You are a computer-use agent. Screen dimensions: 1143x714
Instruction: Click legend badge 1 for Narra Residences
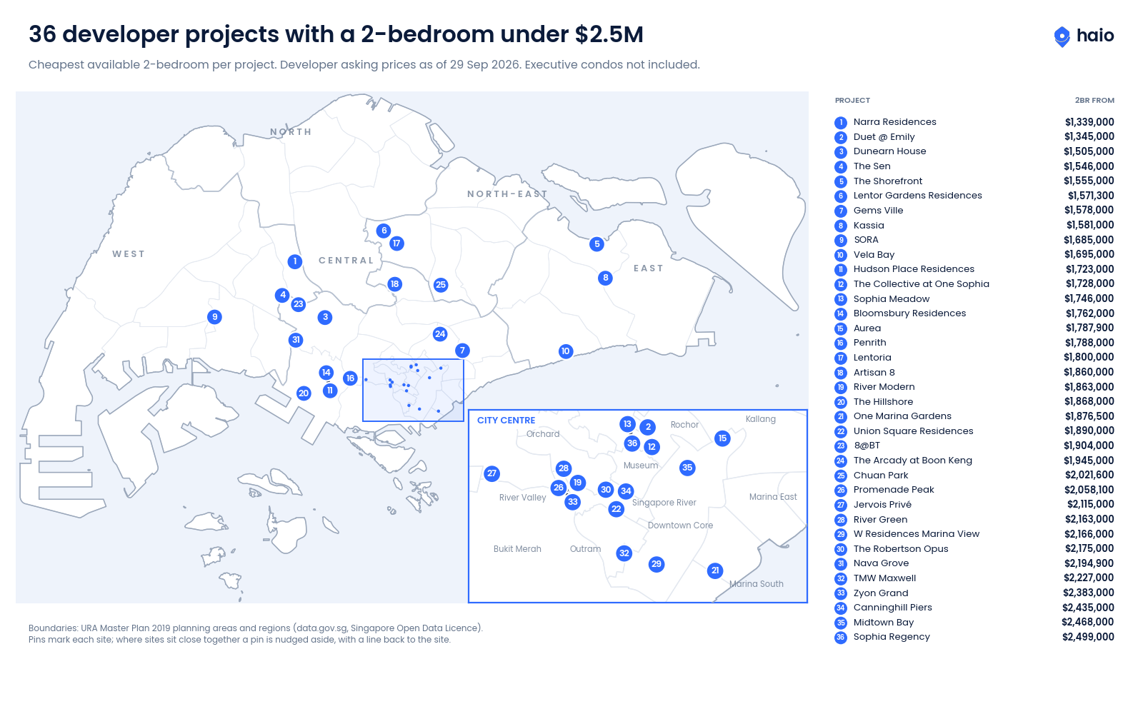tap(841, 123)
